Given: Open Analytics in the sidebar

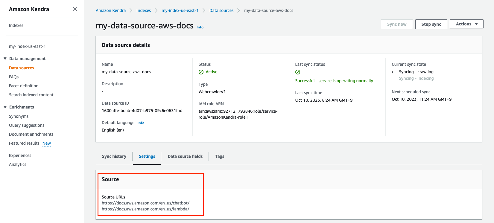Looking at the screenshot, I should click(18, 164).
